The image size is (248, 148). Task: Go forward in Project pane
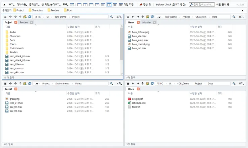[15, 17]
